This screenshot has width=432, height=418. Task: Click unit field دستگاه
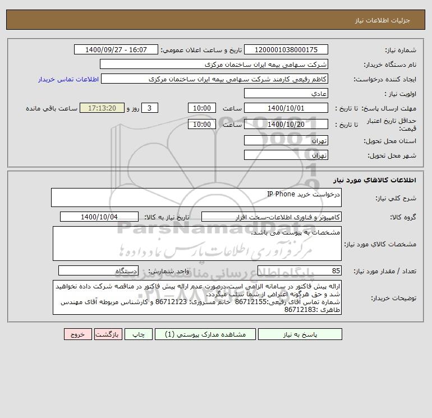98,270
